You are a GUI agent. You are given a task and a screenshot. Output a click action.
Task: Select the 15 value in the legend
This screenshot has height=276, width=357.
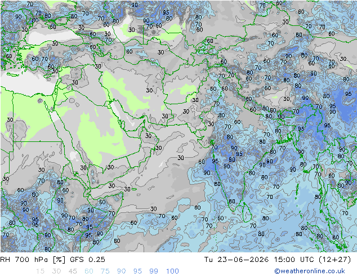pos(40,271)
